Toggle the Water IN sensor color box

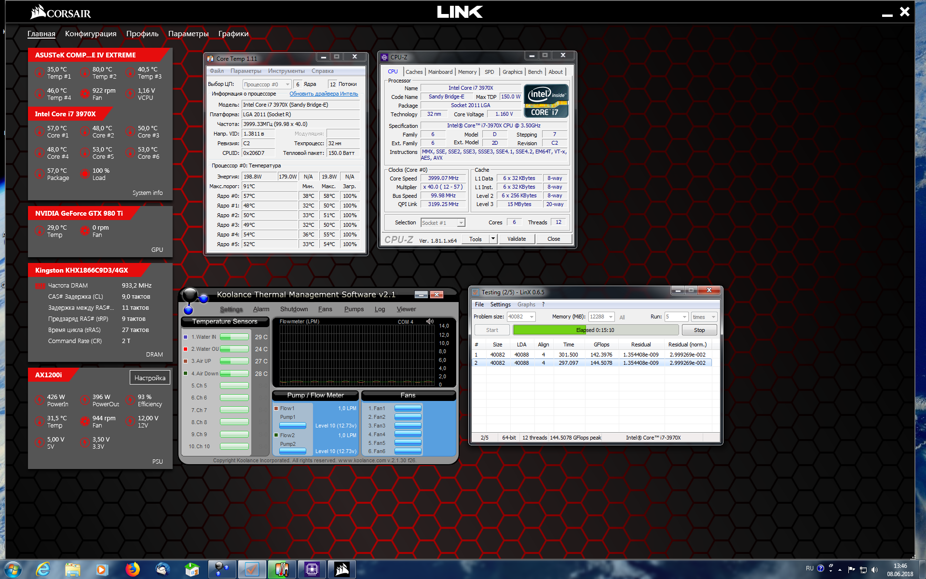[x=186, y=337]
